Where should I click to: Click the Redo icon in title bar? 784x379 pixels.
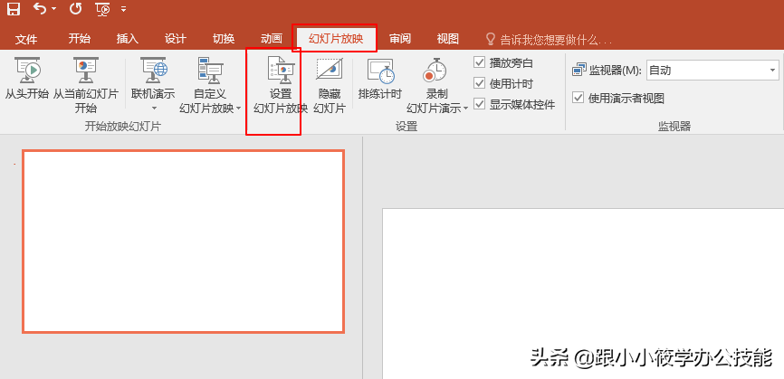pos(75,8)
